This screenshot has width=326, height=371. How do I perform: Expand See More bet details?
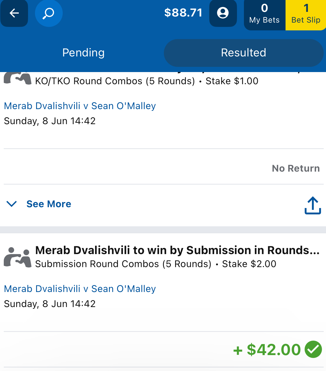click(x=49, y=204)
